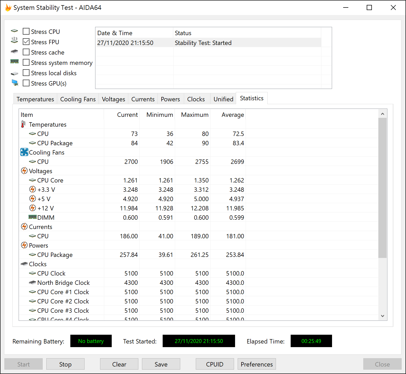Click the Maximum column header
Screen dimensions: 406x374
[193, 115]
